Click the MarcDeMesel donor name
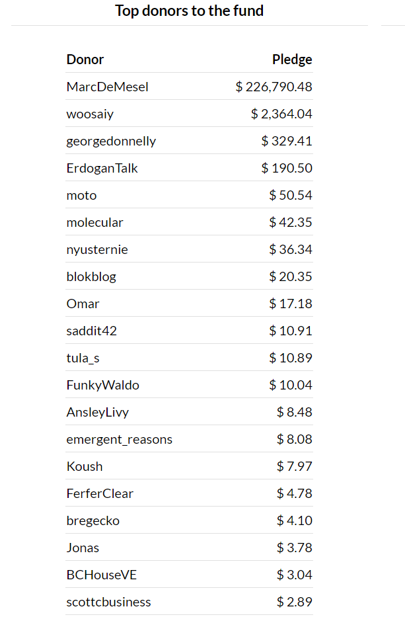Screen dimensions: 405x617 (x=107, y=87)
